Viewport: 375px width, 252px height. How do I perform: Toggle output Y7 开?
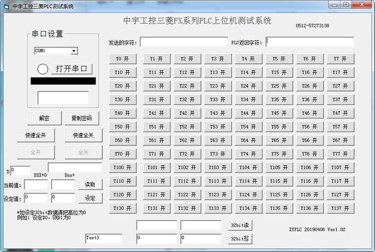point(341,59)
